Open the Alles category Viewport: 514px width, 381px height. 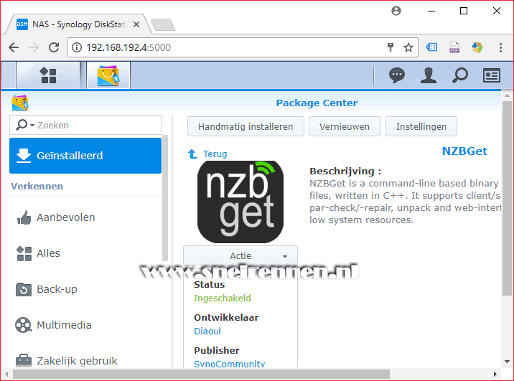85,253
